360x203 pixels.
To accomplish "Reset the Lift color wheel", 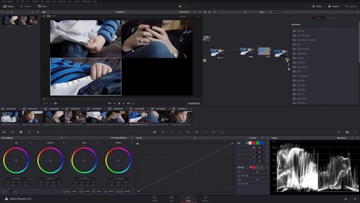I will [30, 143].
